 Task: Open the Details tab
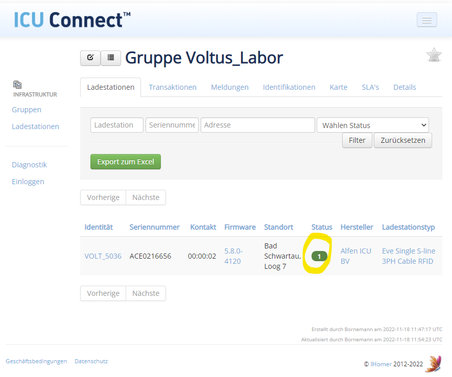pos(405,87)
